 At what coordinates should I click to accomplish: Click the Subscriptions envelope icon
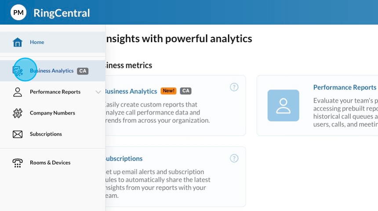point(18,134)
